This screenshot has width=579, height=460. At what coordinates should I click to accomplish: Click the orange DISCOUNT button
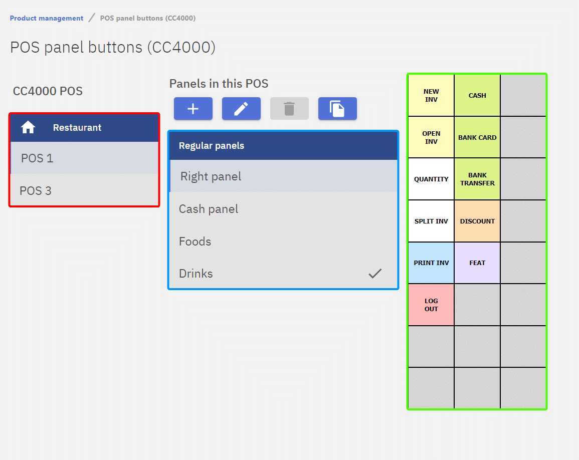[x=477, y=221]
